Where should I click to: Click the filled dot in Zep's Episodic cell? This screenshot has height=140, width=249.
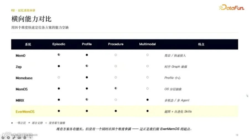(x=59, y=66)
